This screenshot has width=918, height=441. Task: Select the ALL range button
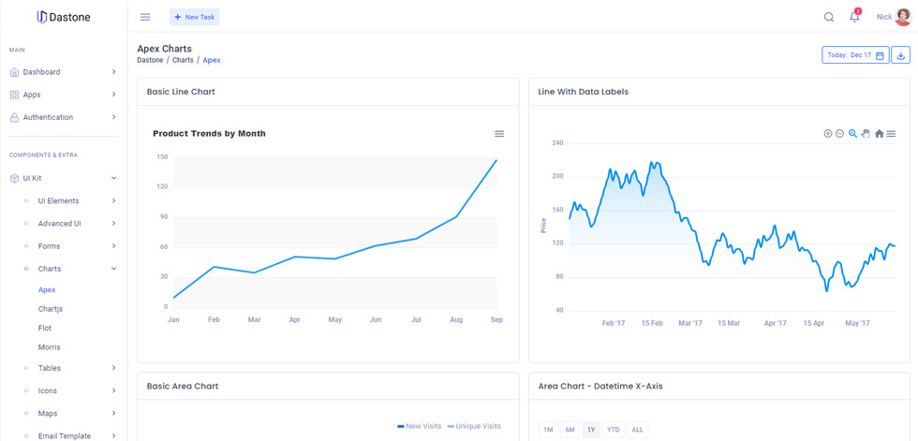tap(638, 430)
